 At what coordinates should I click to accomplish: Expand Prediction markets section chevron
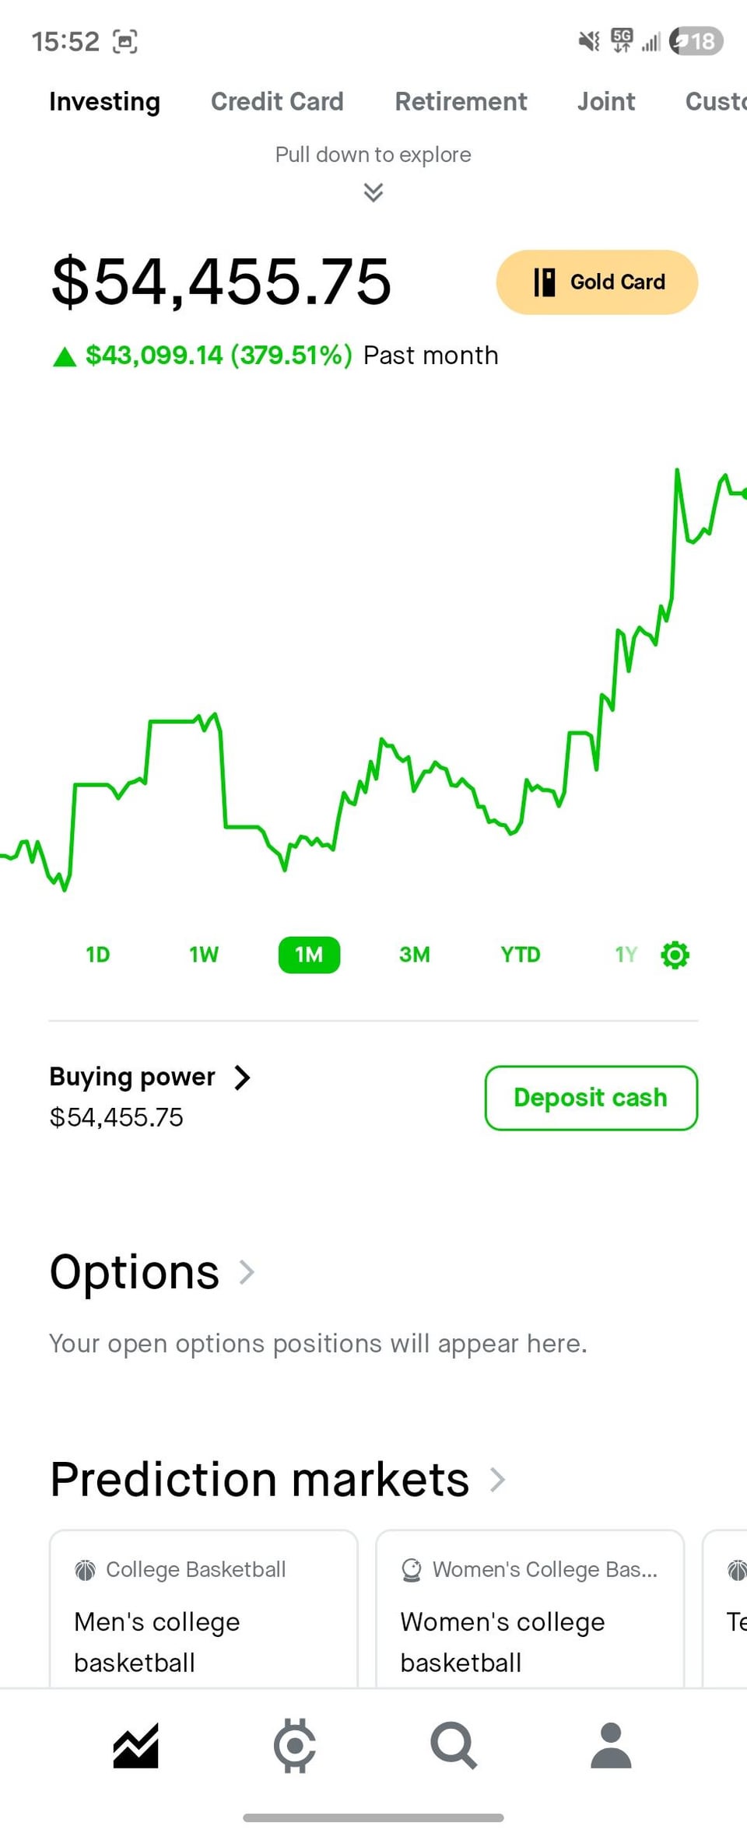pyautogui.click(x=497, y=1479)
